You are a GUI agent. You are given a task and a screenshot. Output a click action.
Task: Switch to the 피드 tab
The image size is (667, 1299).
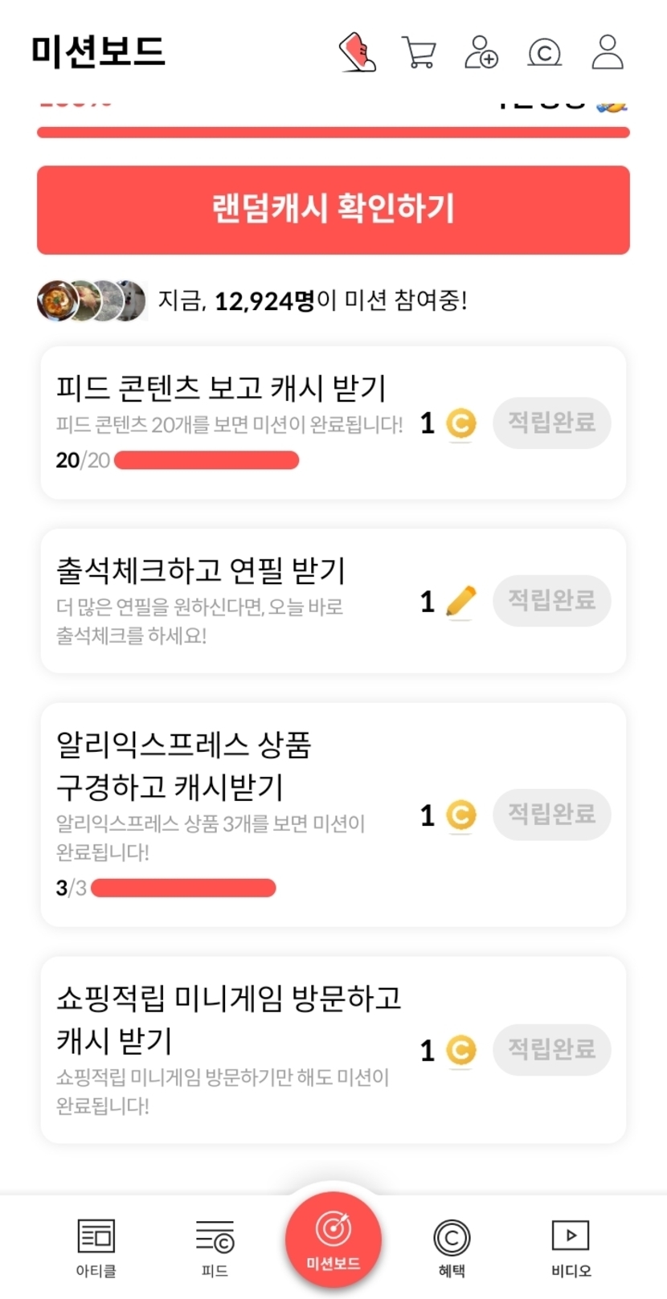(215, 1247)
